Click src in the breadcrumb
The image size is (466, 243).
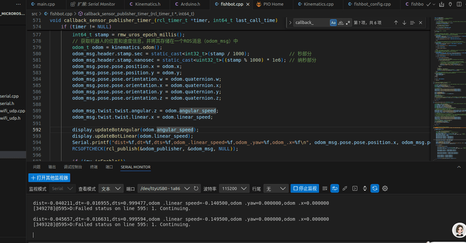coord(34,13)
